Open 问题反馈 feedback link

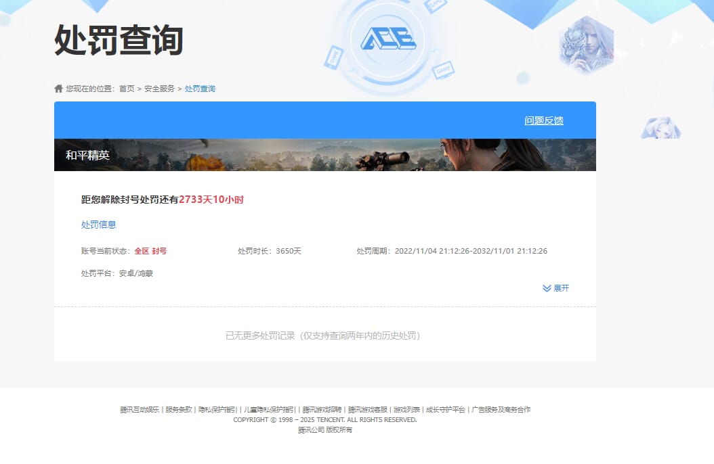[544, 120]
